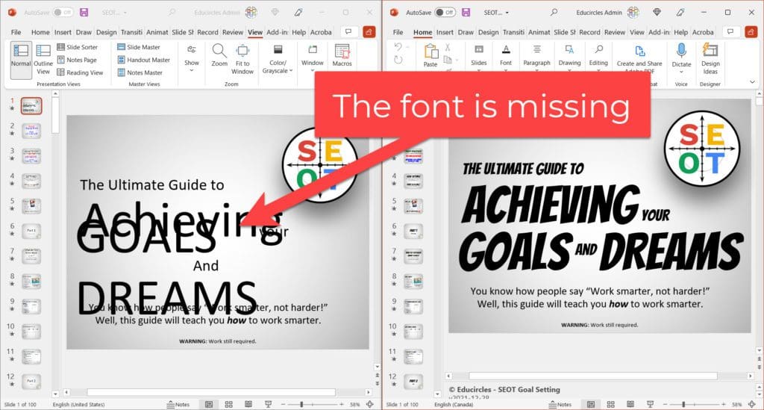
Task: Open Macros in left window ribbon
Action: click(x=342, y=55)
